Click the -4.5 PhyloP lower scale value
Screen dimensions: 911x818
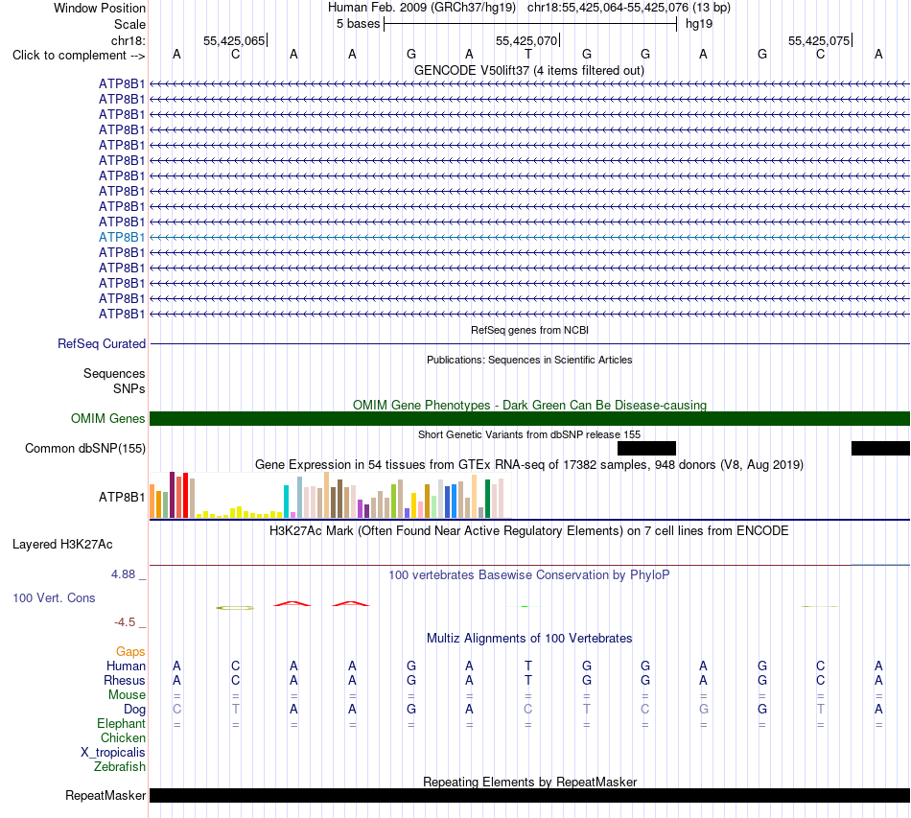click(x=125, y=622)
